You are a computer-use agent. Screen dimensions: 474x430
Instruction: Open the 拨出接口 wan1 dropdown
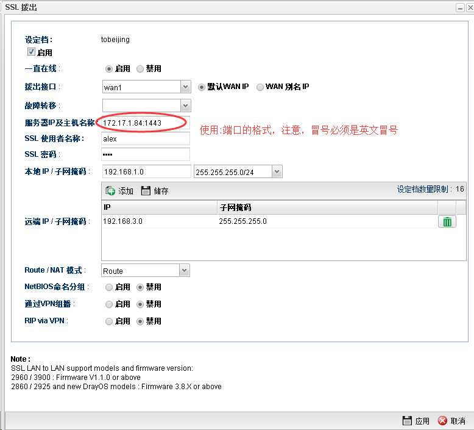pos(186,87)
